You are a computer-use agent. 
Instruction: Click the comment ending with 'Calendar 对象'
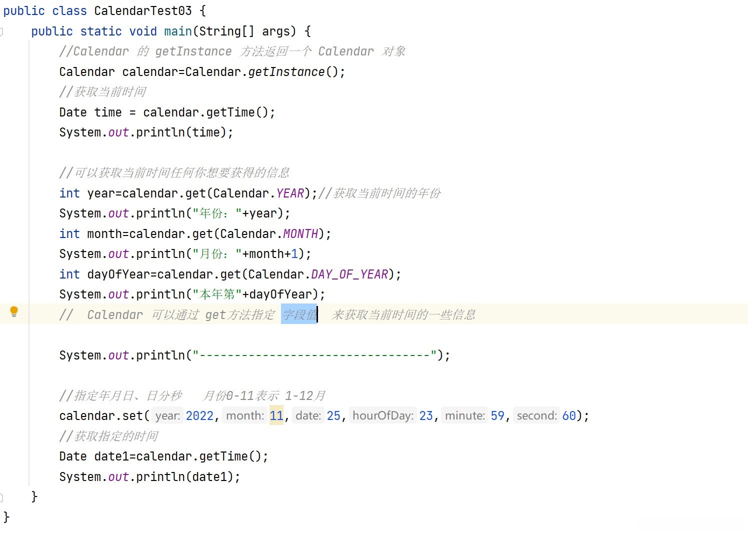click(232, 51)
